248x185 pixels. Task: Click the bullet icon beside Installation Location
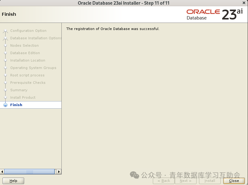(5, 60)
